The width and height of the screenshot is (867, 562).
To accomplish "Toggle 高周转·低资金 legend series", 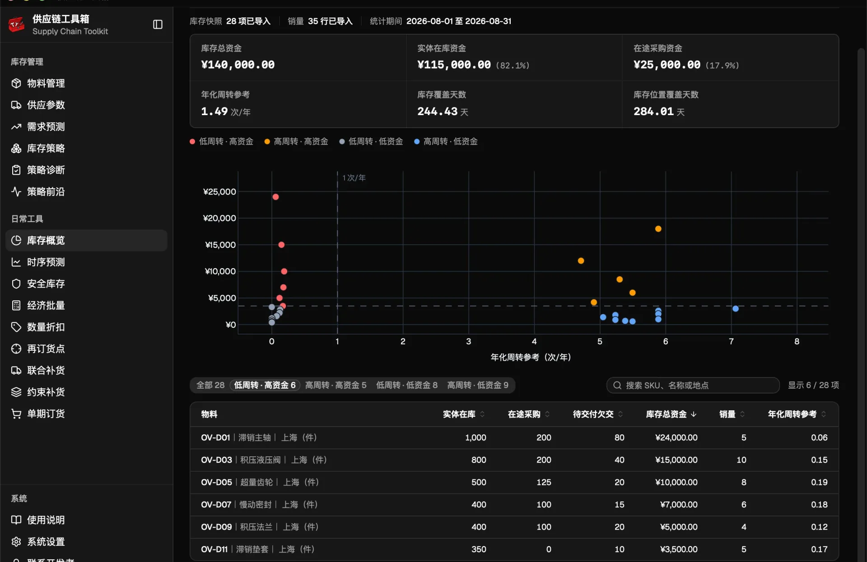I will [x=446, y=142].
